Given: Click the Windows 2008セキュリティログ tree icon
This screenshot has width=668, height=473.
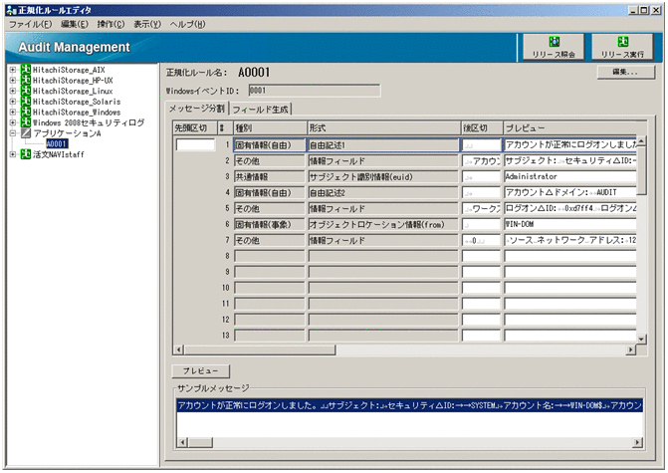Looking at the screenshot, I should click(25, 123).
